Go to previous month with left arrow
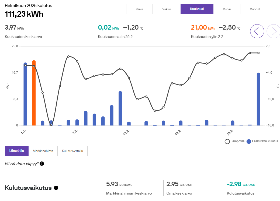This screenshot has width=280, height=201. point(257,31)
